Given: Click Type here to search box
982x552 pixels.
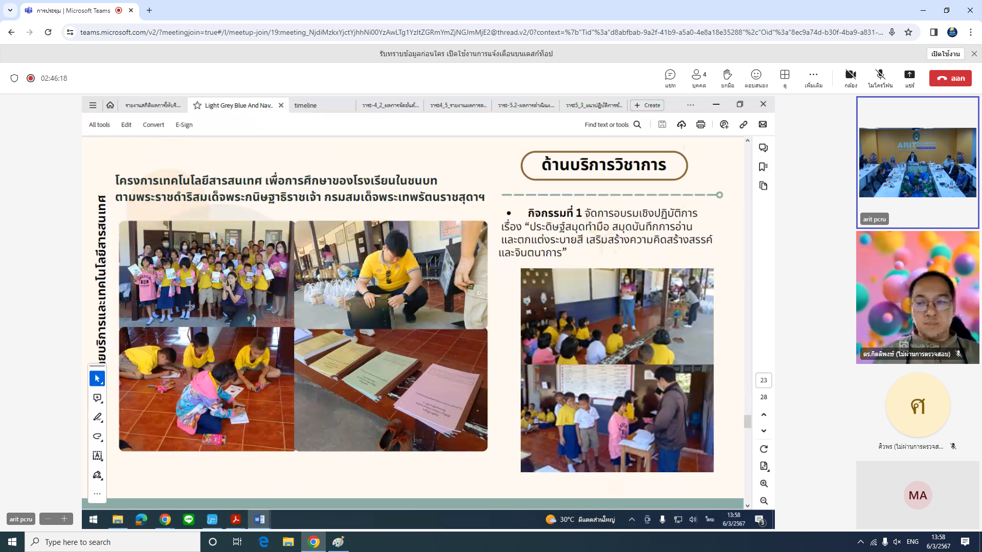Looking at the screenshot, I should pyautogui.click(x=113, y=542).
